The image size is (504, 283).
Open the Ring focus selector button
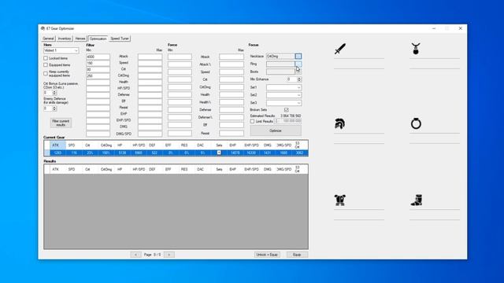pos(298,64)
